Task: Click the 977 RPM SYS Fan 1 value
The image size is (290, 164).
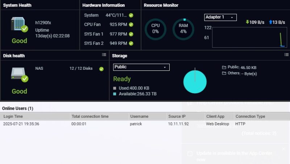Action: [x=119, y=34]
